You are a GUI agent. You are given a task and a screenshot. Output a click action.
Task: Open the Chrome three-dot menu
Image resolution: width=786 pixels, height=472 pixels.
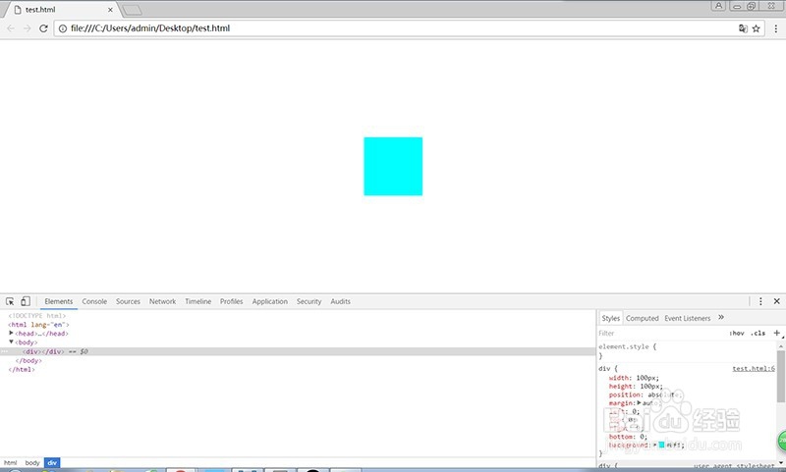776,28
